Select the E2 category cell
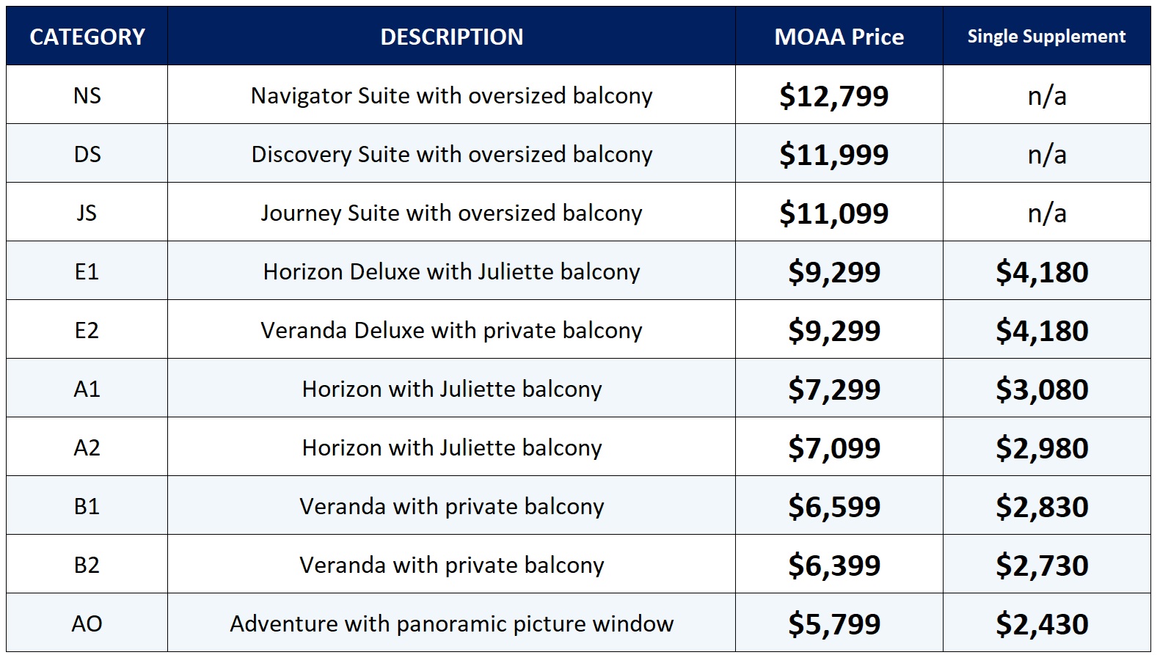The width and height of the screenshot is (1157, 655). [x=87, y=330]
